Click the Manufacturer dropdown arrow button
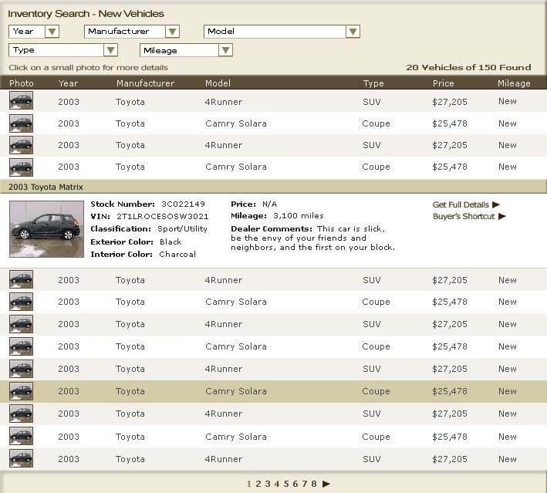This screenshot has width=547, height=493. click(x=172, y=32)
